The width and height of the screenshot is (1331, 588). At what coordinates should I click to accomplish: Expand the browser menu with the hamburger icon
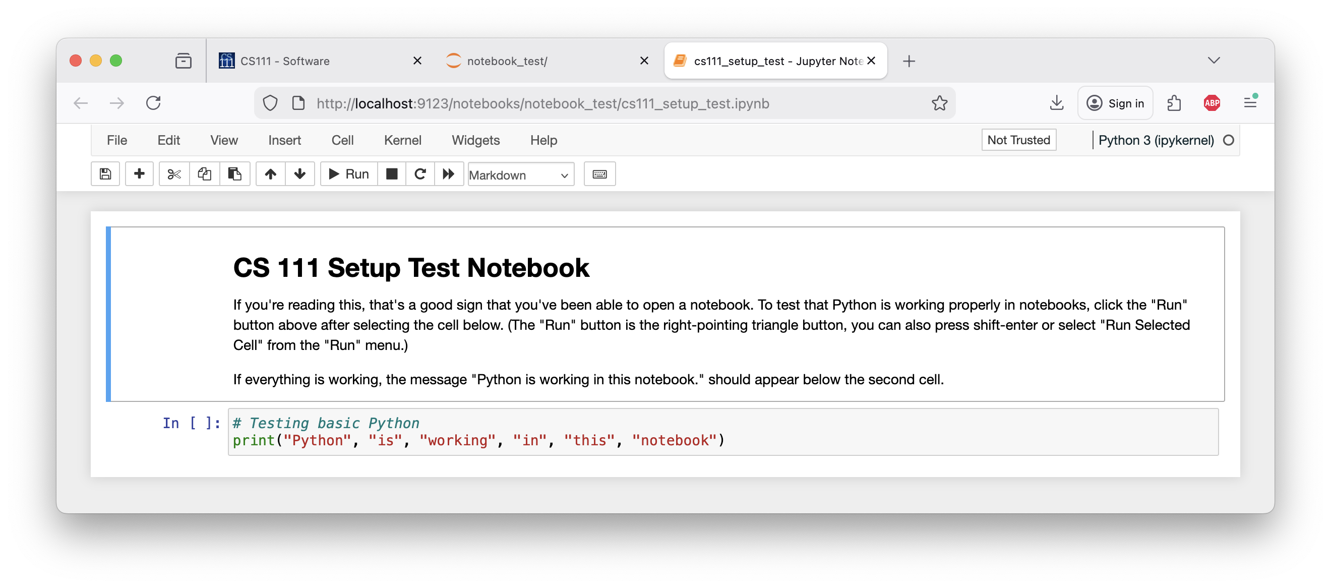(x=1250, y=103)
